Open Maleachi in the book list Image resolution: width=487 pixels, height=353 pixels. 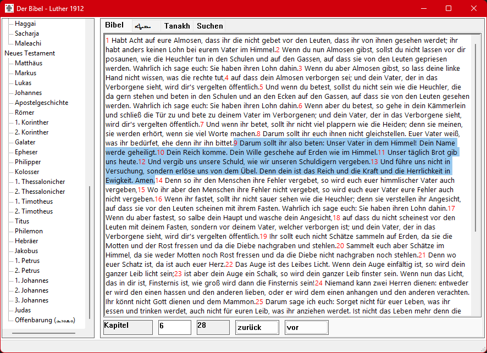[x=28, y=43]
